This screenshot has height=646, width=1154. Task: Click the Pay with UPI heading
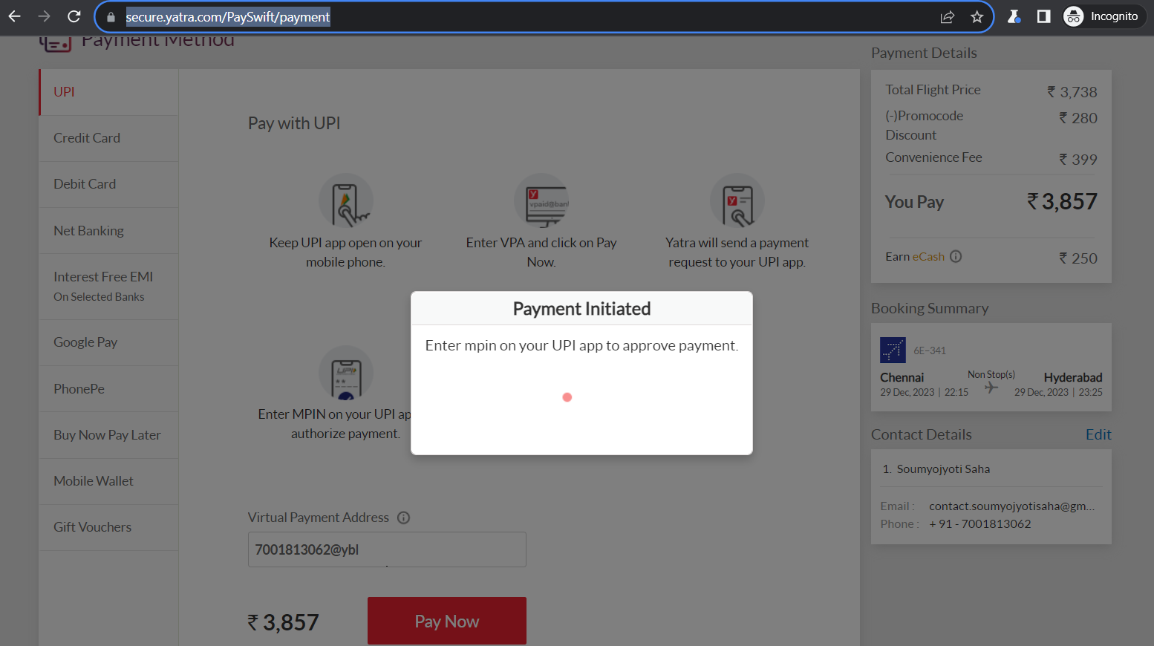point(294,123)
